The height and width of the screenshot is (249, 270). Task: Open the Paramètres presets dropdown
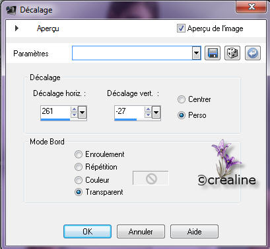(196, 53)
